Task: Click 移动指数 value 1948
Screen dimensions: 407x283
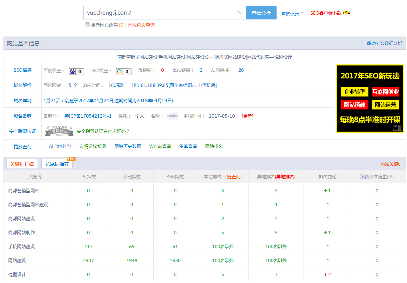Action: click(132, 260)
